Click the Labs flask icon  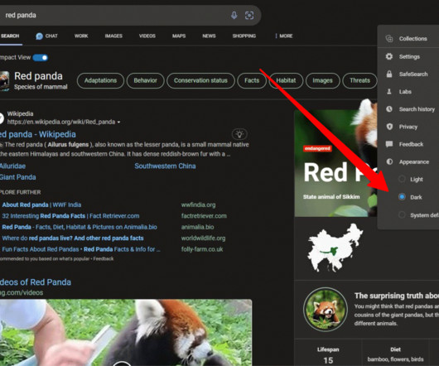[x=389, y=91]
